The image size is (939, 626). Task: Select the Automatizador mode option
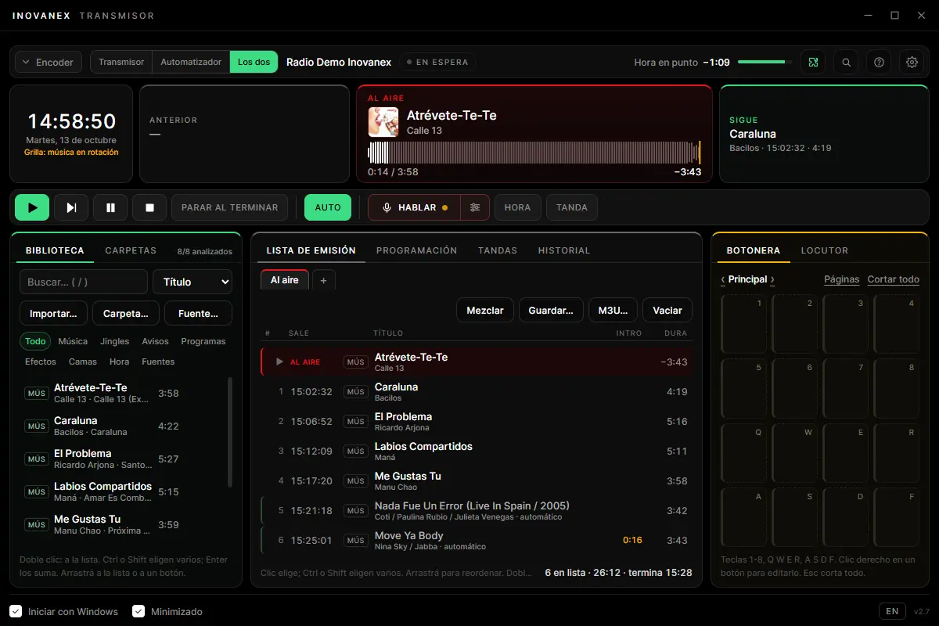coord(191,62)
